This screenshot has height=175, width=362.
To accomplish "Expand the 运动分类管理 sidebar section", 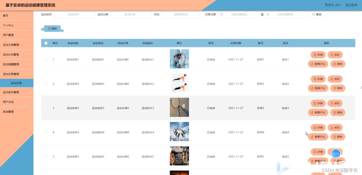I will pos(17,45).
